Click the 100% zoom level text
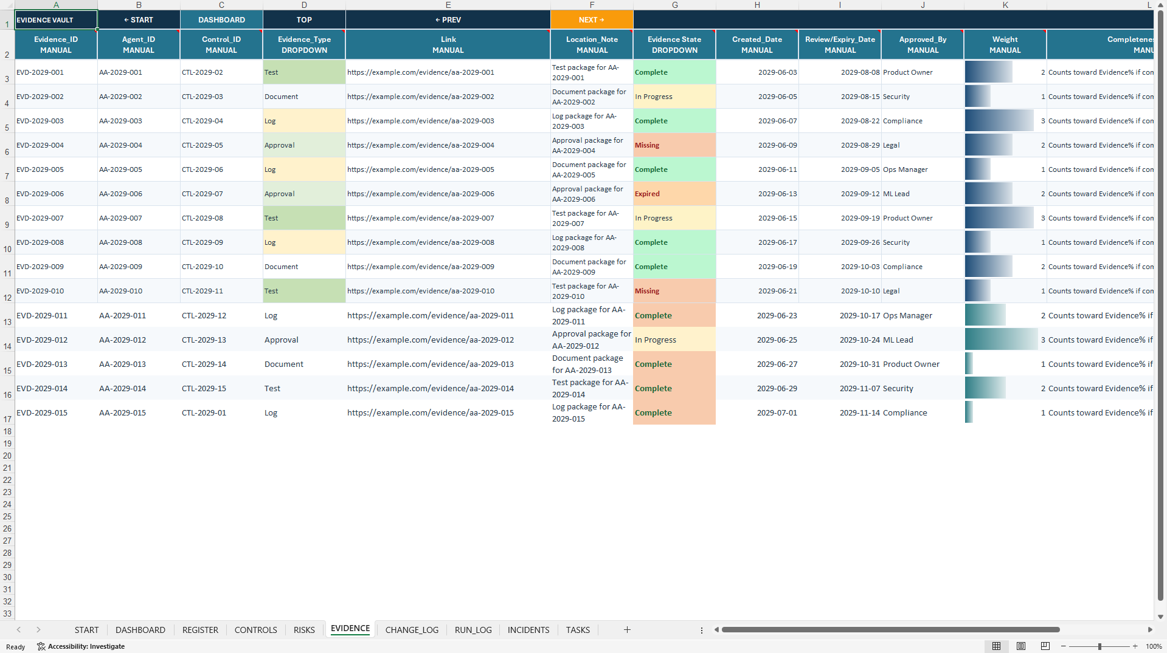 (1154, 646)
